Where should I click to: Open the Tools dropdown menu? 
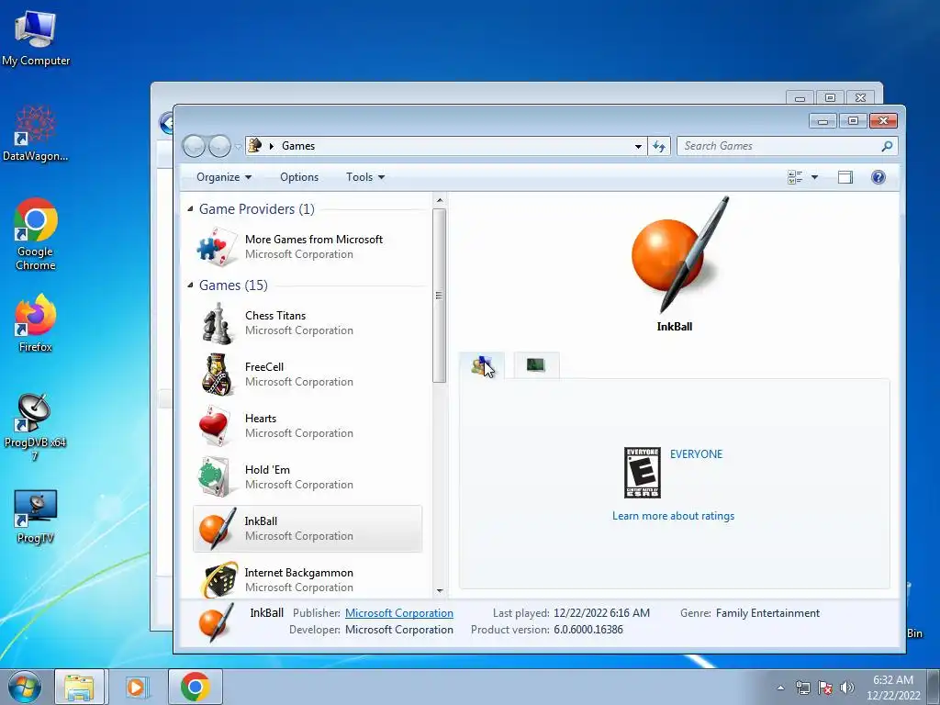coord(365,177)
